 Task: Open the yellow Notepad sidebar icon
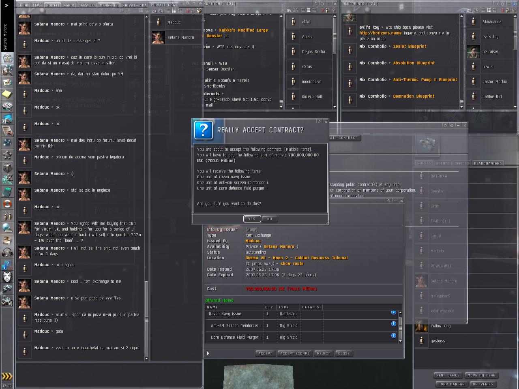pyautogui.click(x=7, y=95)
